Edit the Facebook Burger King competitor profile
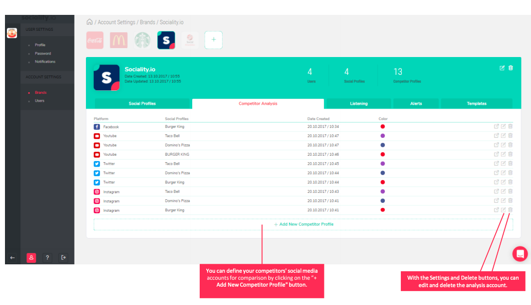Viewport: 531px width, 305px height. point(503,126)
